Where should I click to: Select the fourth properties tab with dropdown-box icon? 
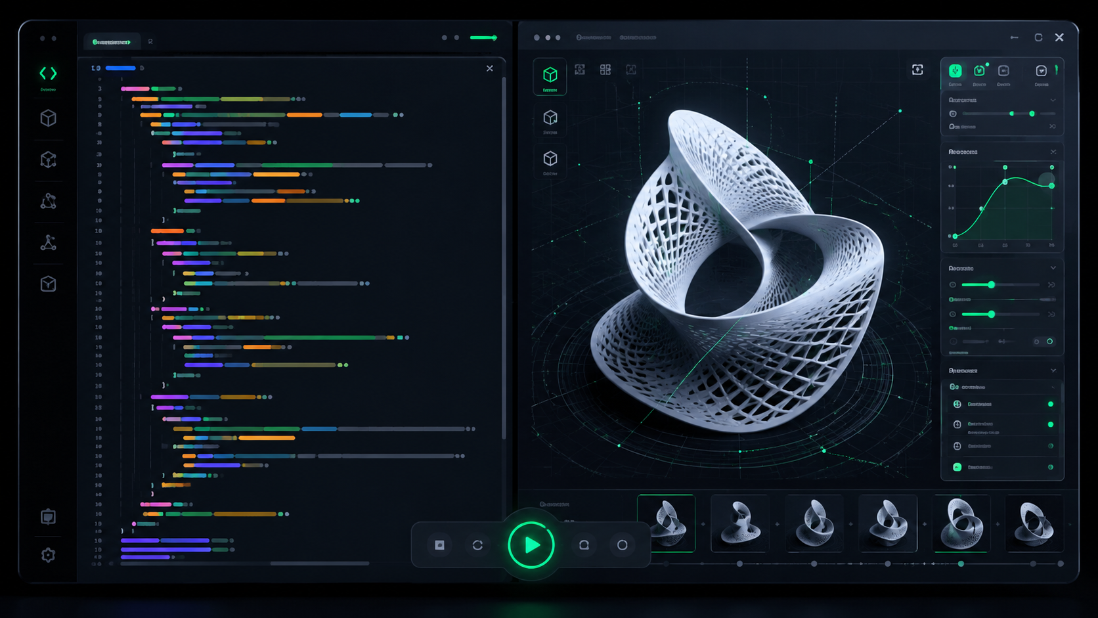(x=1042, y=71)
